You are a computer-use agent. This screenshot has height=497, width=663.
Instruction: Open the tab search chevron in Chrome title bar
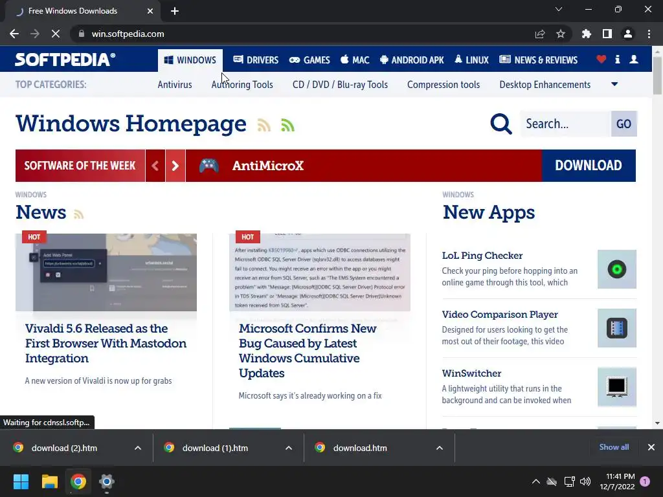pos(559,9)
